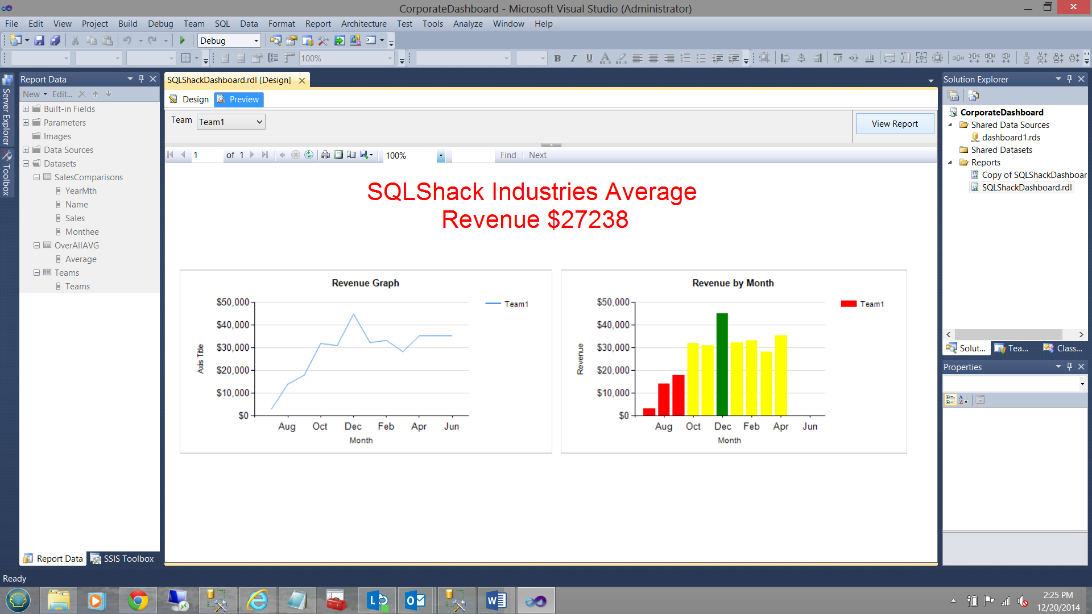The height and width of the screenshot is (614, 1092).
Task: Click the View Report button
Action: coord(894,123)
